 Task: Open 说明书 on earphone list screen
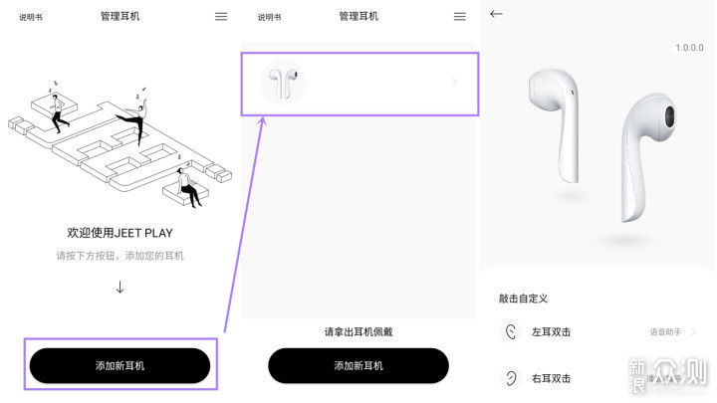click(269, 17)
